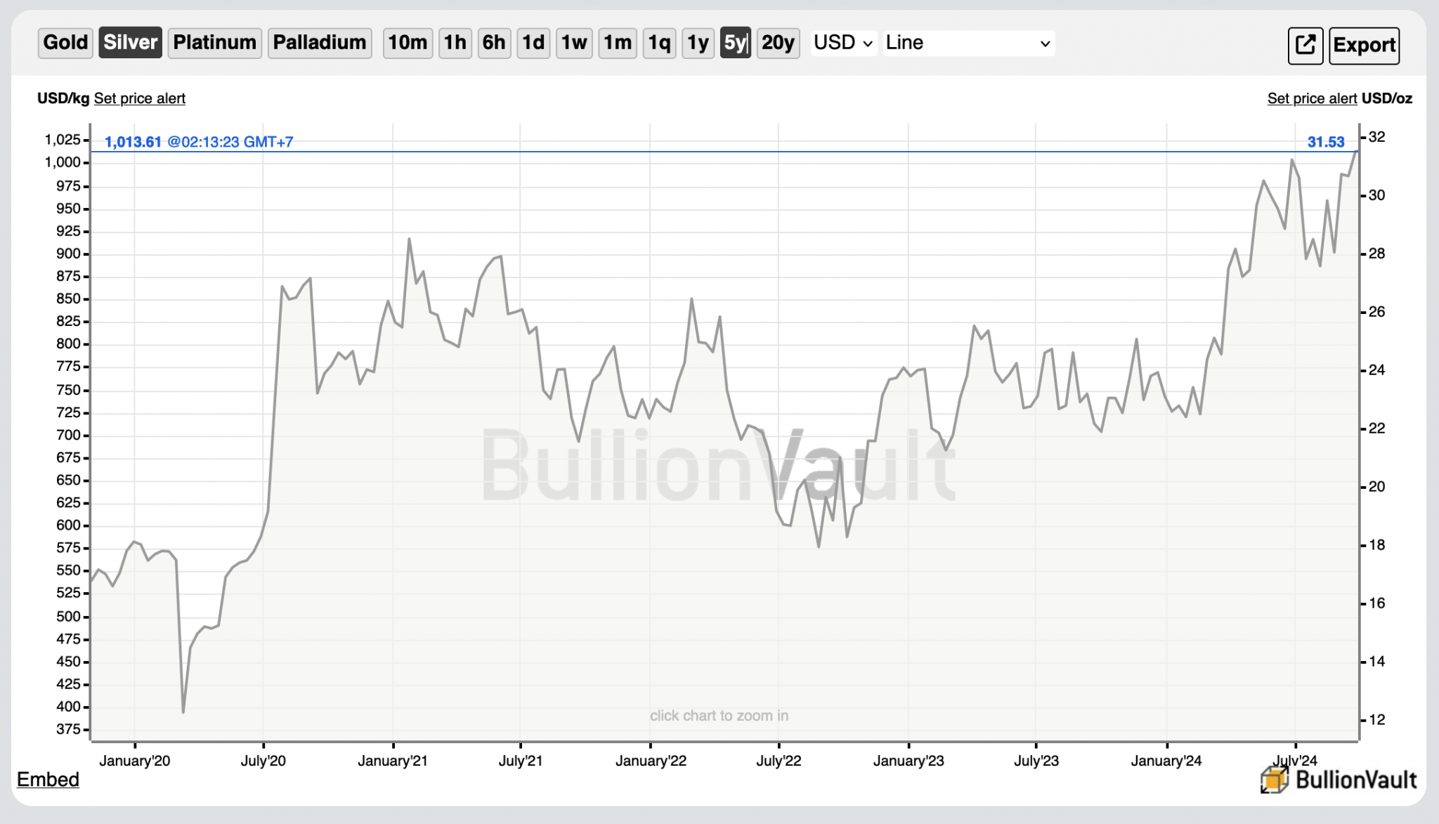Switch to 1d time range

533,43
